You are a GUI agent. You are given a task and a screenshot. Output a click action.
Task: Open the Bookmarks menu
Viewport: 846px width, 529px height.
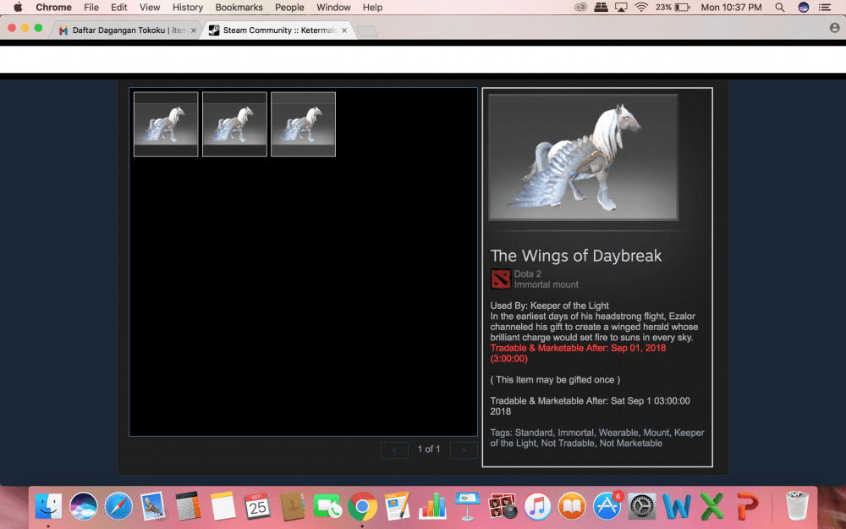tap(239, 8)
